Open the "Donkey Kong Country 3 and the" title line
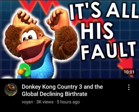 (62, 87)
